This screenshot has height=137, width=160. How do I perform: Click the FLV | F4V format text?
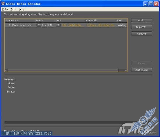[47, 25]
